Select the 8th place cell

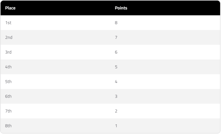[9, 126]
